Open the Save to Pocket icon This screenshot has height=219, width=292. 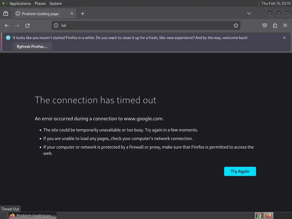click(x=265, y=25)
